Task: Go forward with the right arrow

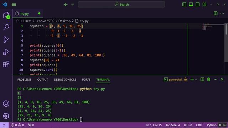Action: pos(73,5)
